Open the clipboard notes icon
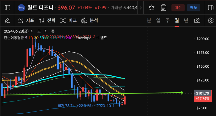216x116 pixels. (x=163, y=8)
